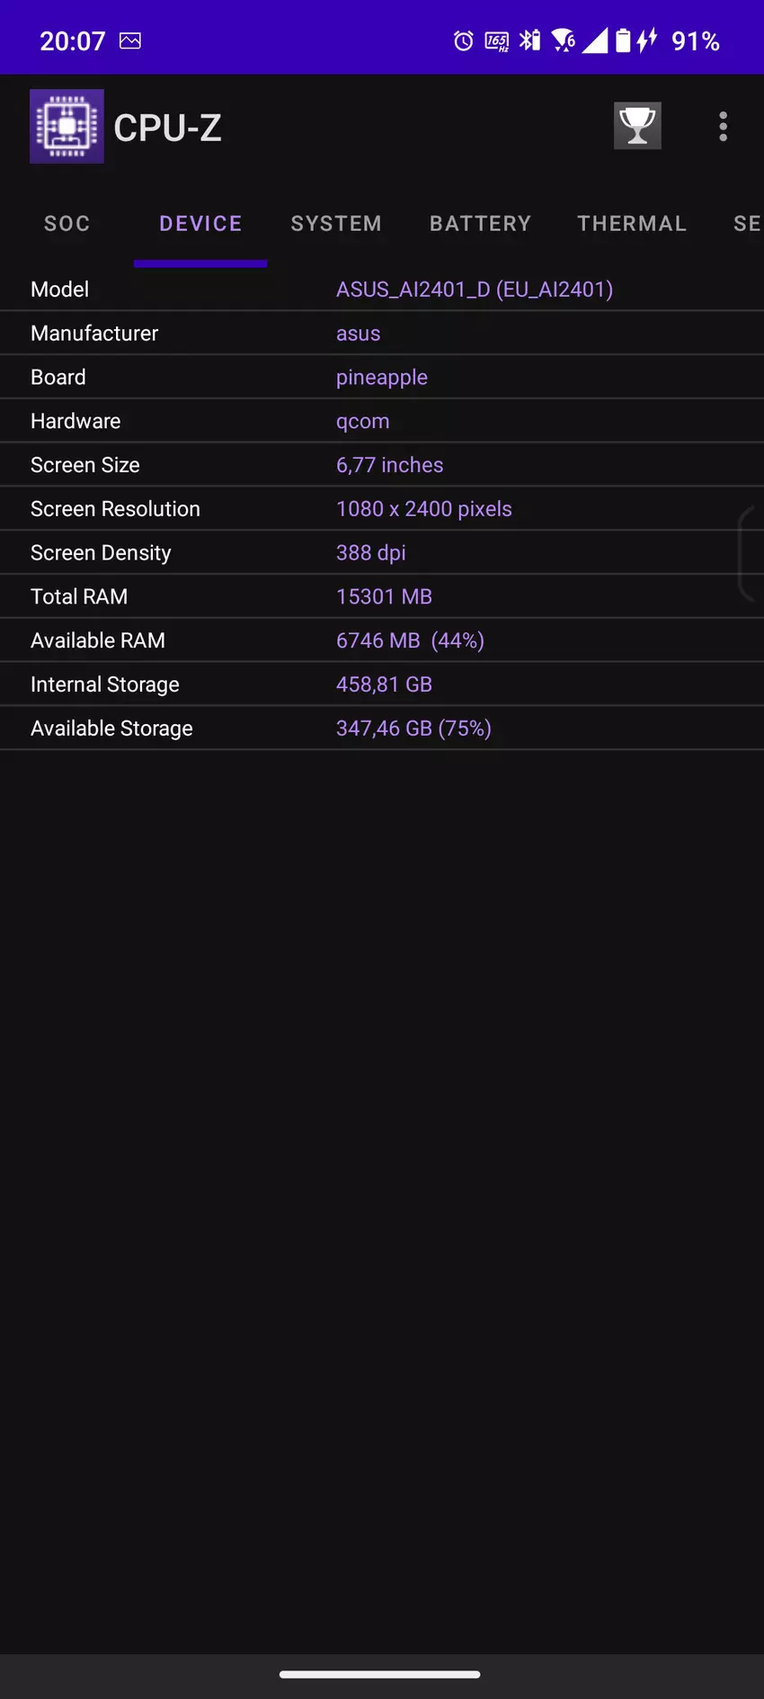Tap the picture notification icon
764x1699 pixels.
click(x=130, y=40)
